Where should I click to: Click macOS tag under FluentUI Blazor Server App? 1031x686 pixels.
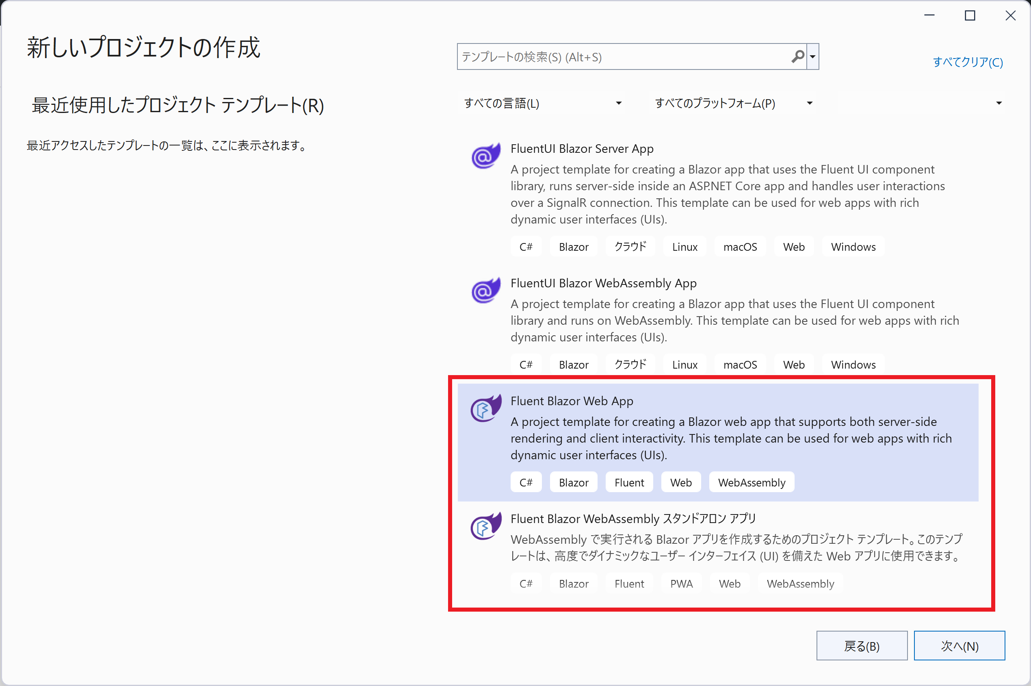[x=740, y=247]
